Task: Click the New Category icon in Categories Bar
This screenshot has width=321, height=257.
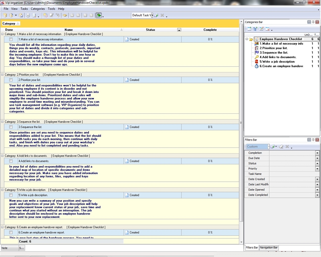Action: coord(249,29)
